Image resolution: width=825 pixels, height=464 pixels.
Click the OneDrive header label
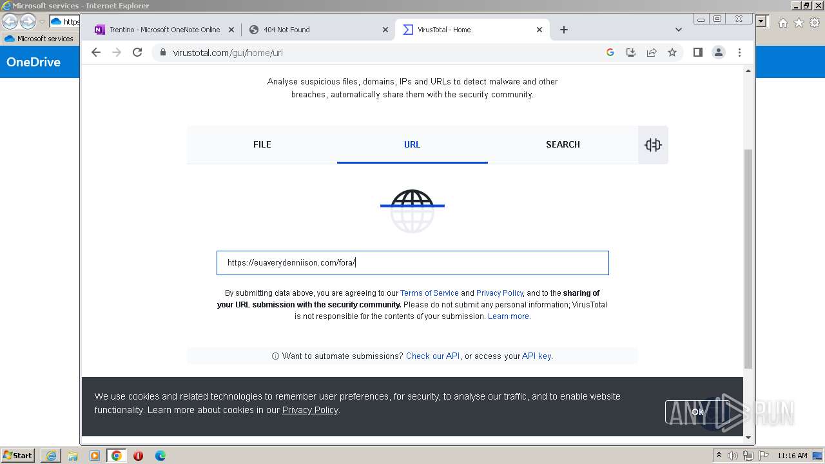[x=34, y=62]
